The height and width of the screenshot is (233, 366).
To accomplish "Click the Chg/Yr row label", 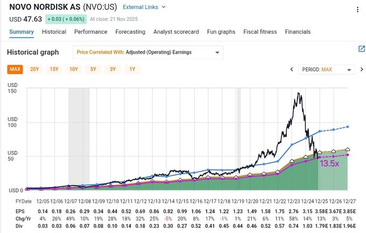I will coord(23,219).
